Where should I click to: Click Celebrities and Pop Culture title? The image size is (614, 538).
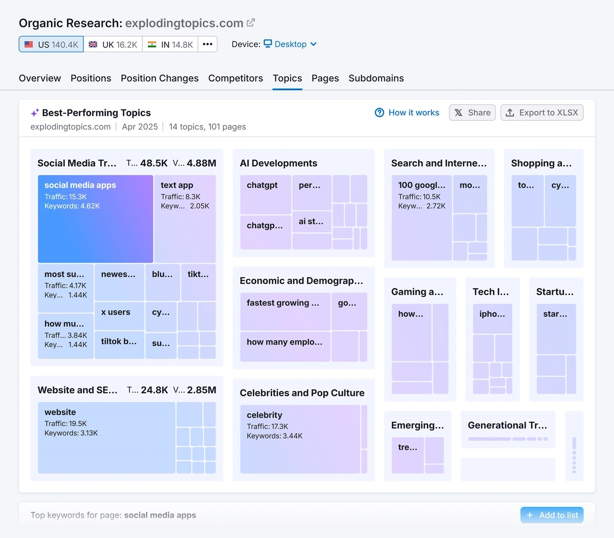coord(302,393)
